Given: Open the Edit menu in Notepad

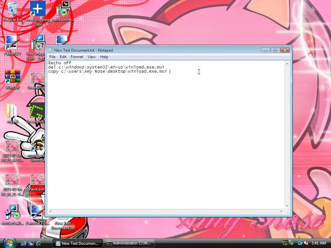Looking at the screenshot, I should (63, 57).
